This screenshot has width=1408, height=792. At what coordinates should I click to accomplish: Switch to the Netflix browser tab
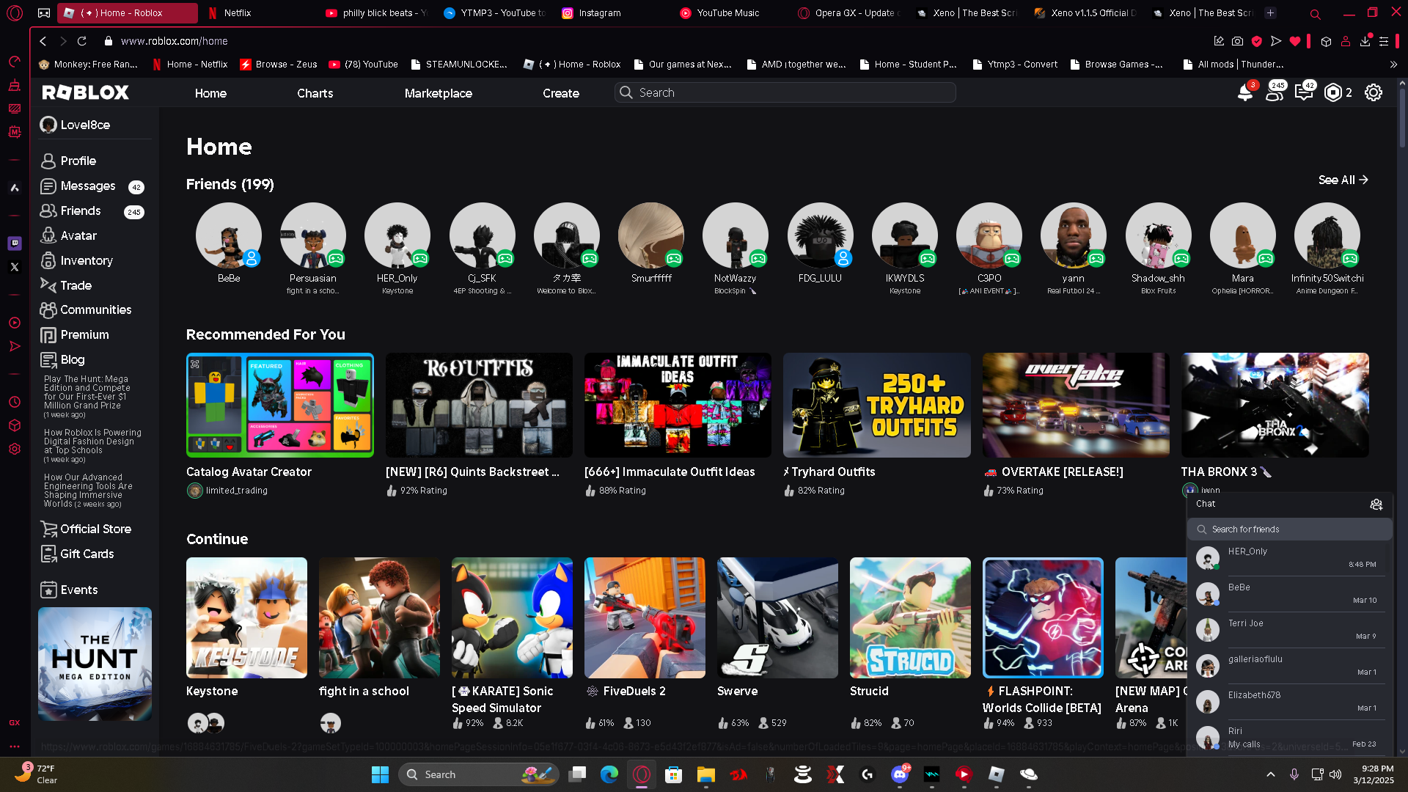click(x=257, y=13)
